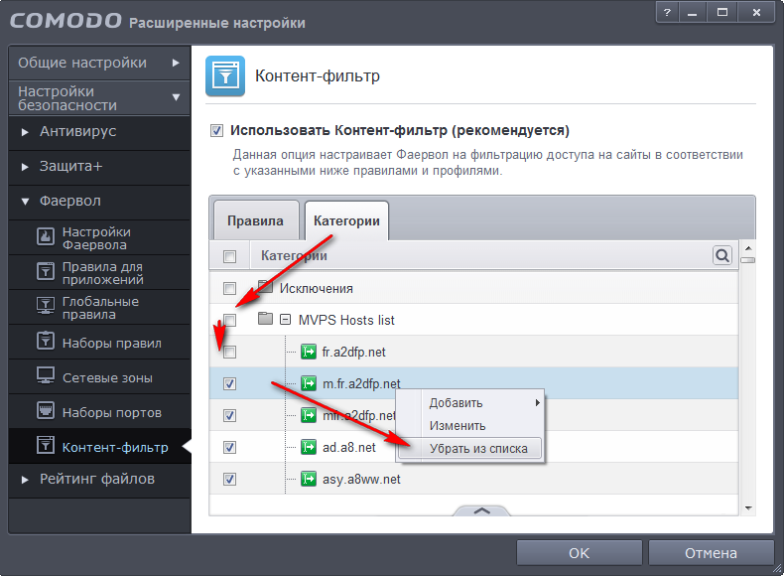Select the fr.a2dfp.net entry
The height and width of the screenshot is (576, 784).
pyautogui.click(x=473, y=352)
